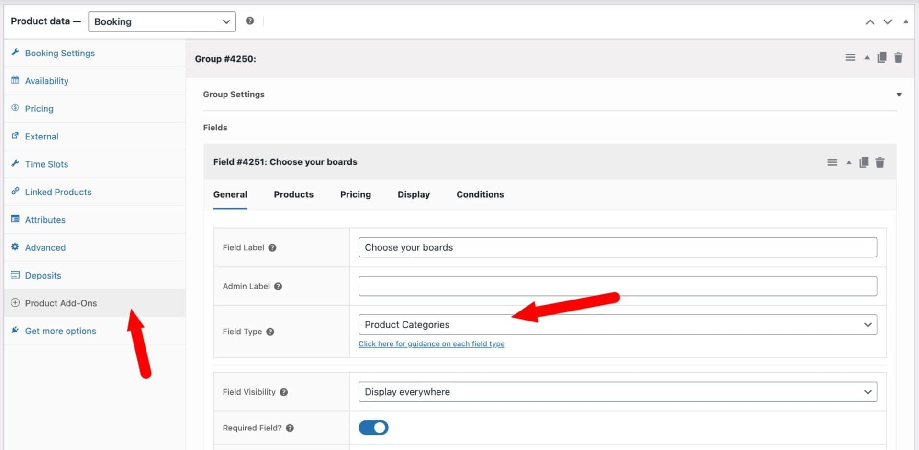Open the field type guidance link
The height and width of the screenshot is (450, 919).
point(432,344)
